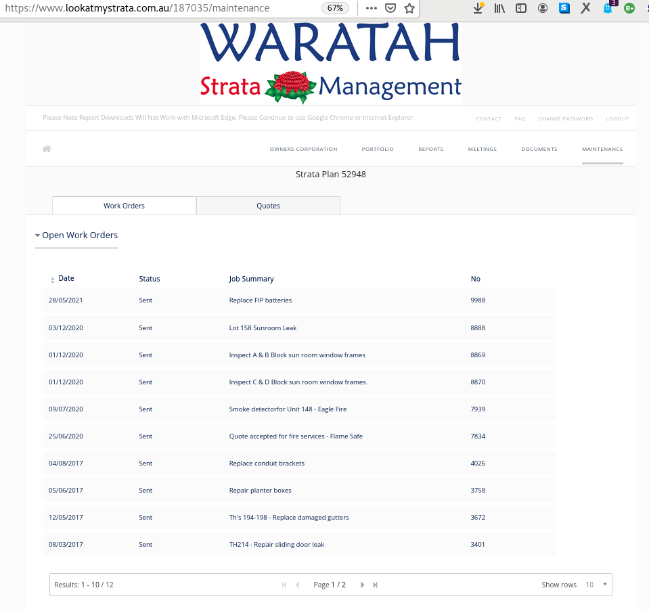Click the date 28/05/2021

click(66, 300)
